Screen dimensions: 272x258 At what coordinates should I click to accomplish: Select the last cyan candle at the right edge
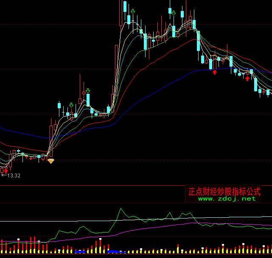268,92
